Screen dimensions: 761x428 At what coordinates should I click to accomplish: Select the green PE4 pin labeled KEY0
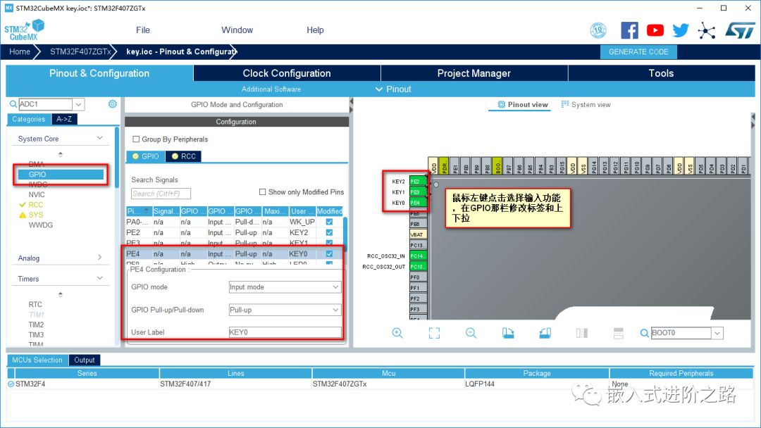click(418, 203)
